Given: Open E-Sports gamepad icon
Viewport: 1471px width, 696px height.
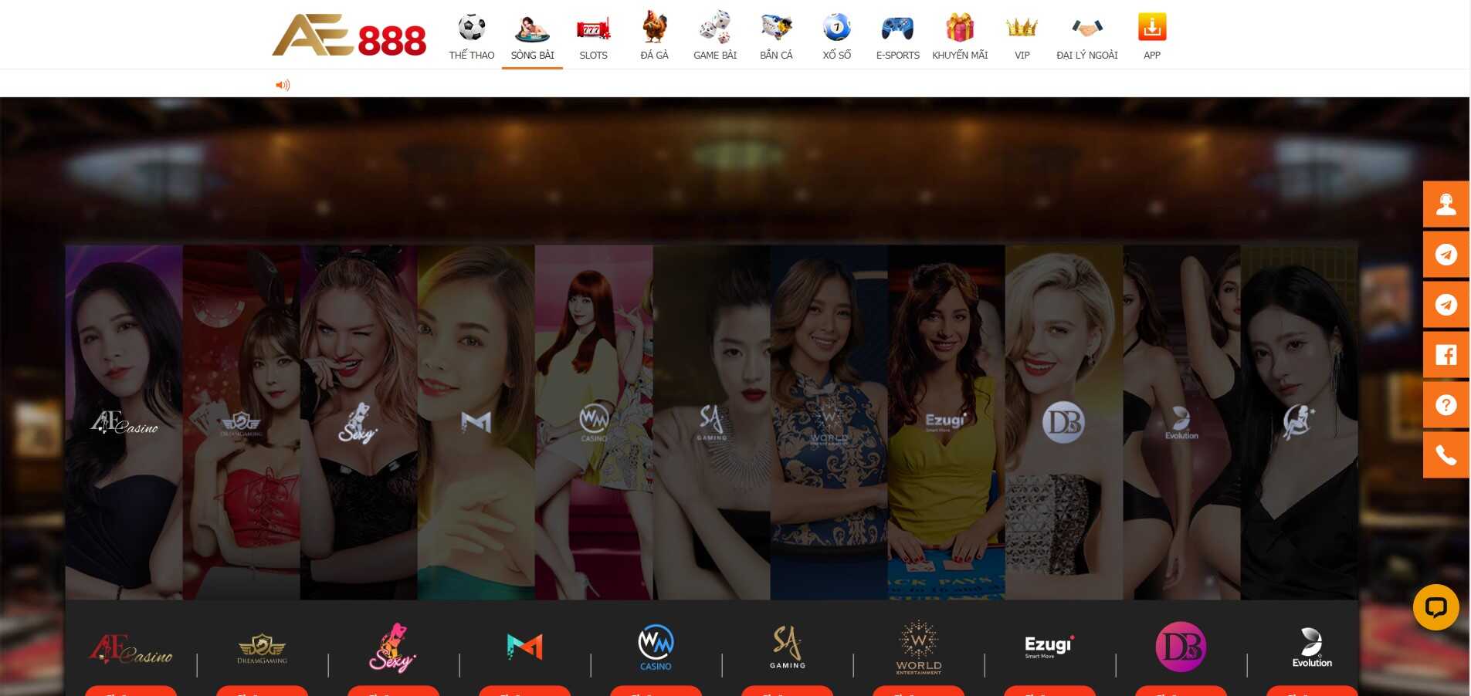Looking at the screenshot, I should tap(897, 29).
